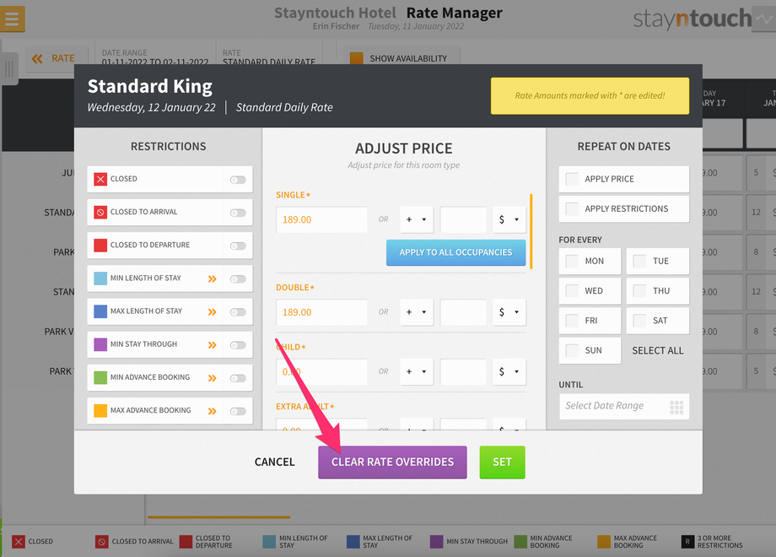Check the THU day checkbox
This screenshot has height=557, width=776.
tap(639, 290)
